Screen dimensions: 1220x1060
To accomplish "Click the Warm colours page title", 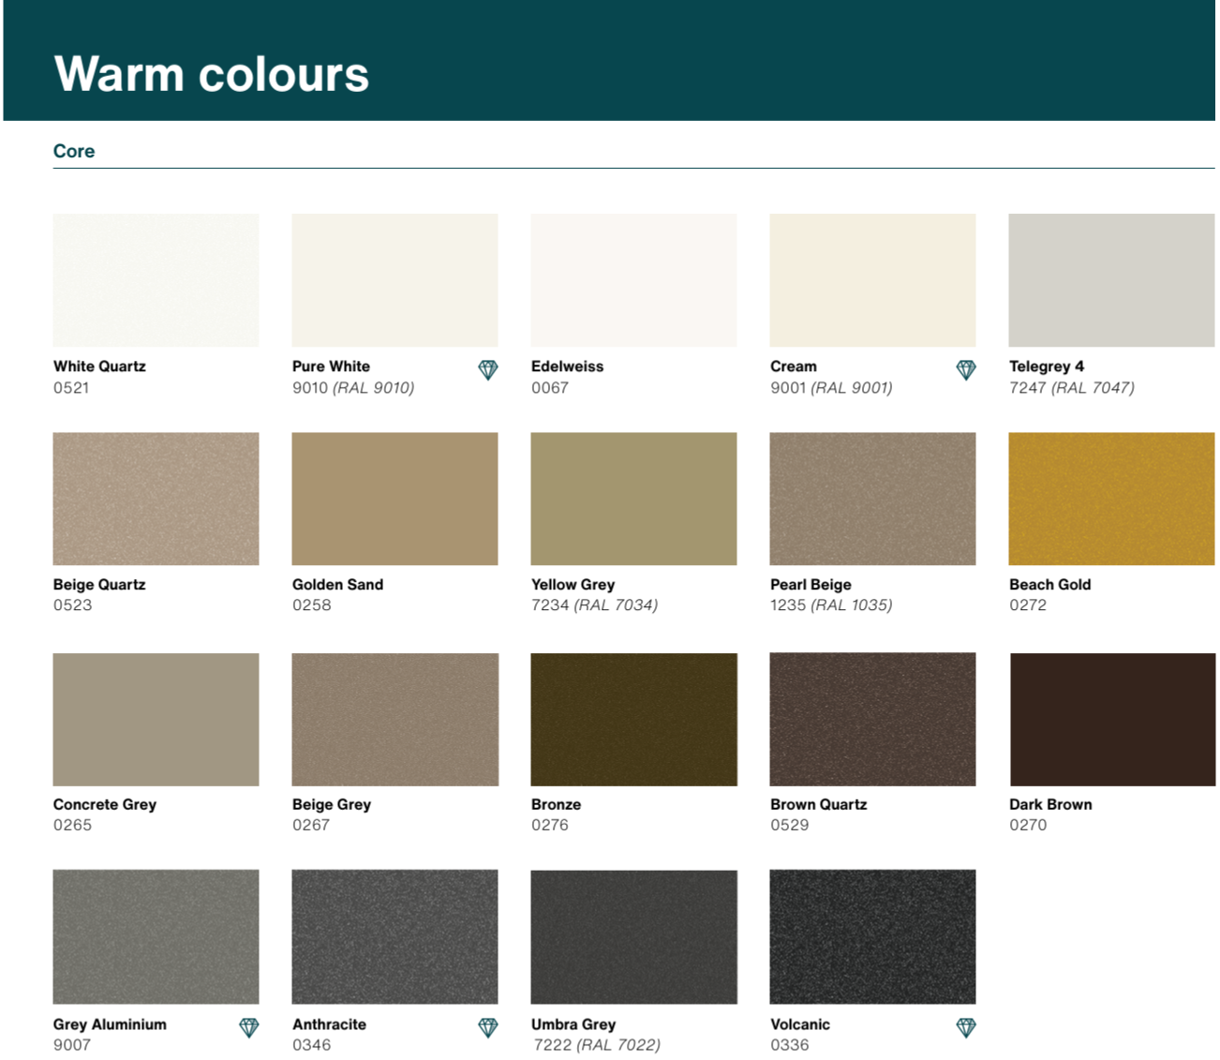I will (212, 74).
